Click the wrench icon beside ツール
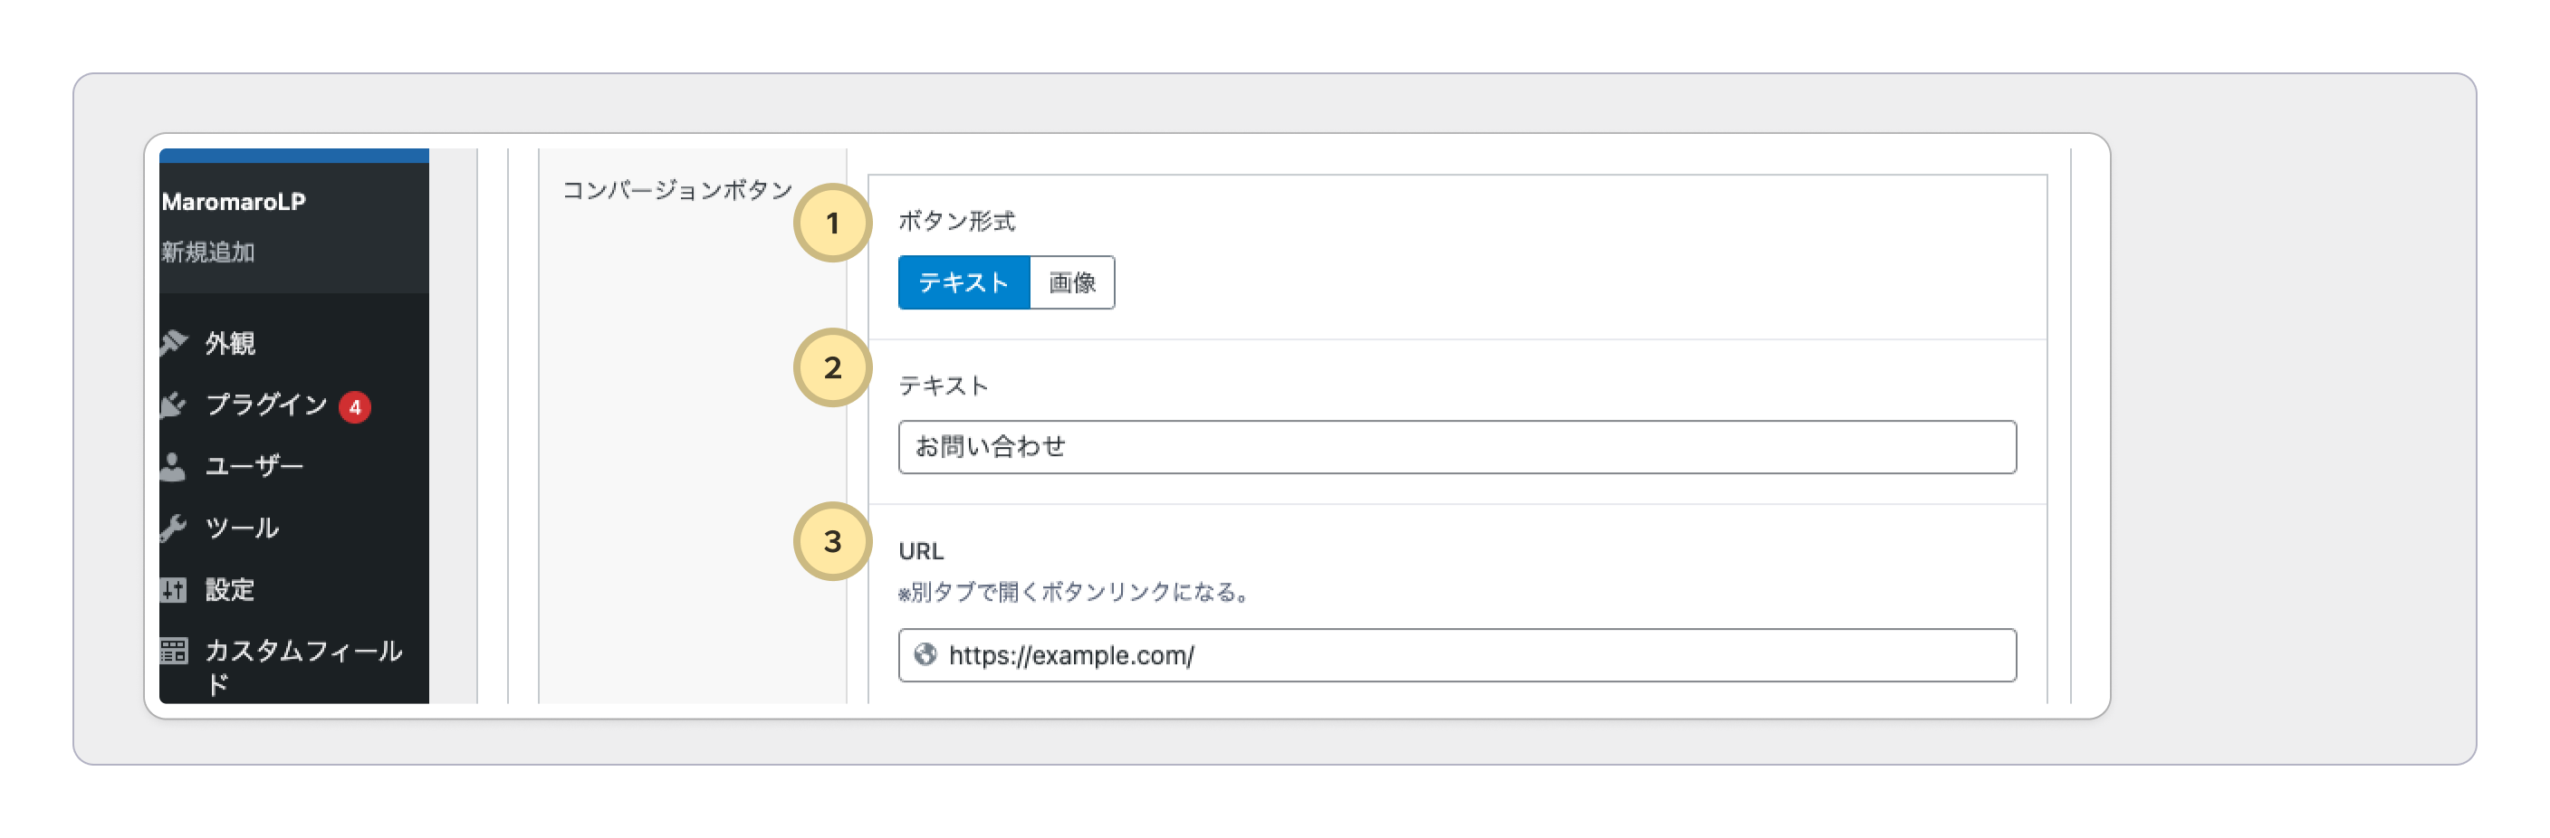Viewport: 2550px width, 838px height. (174, 529)
